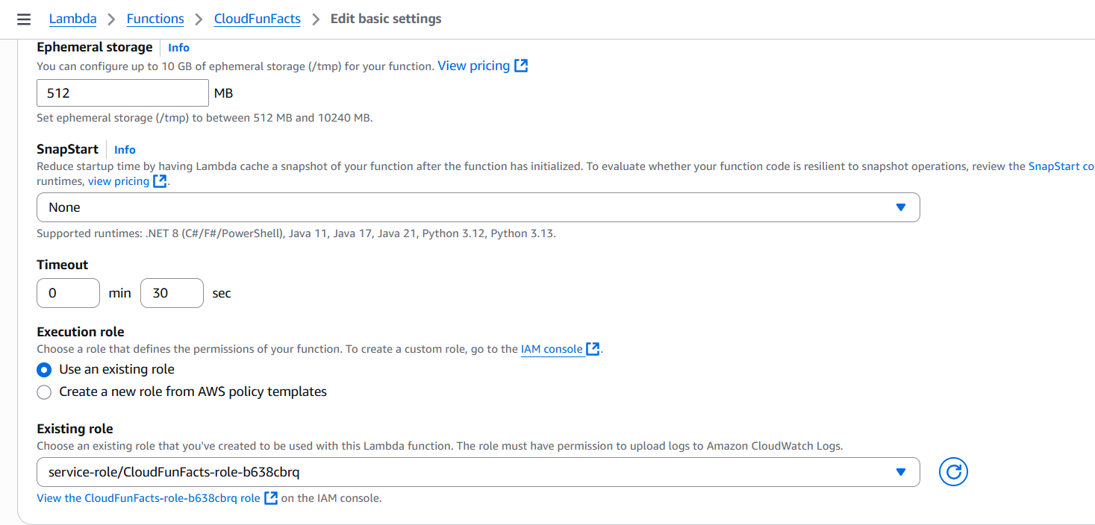Open Ephemeral storage Info link
The width and height of the screenshot is (1095, 525).
point(178,48)
